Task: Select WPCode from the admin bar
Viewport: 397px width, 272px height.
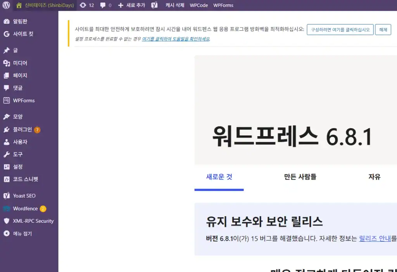Action: [x=199, y=5]
